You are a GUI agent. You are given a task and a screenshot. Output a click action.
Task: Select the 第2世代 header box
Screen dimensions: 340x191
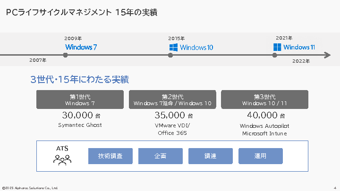(172, 100)
